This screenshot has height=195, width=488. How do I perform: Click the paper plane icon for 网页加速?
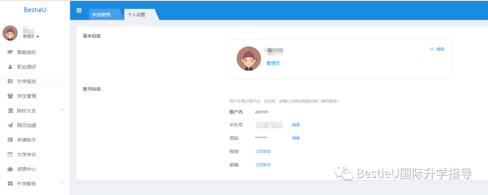pyautogui.click(x=10, y=125)
